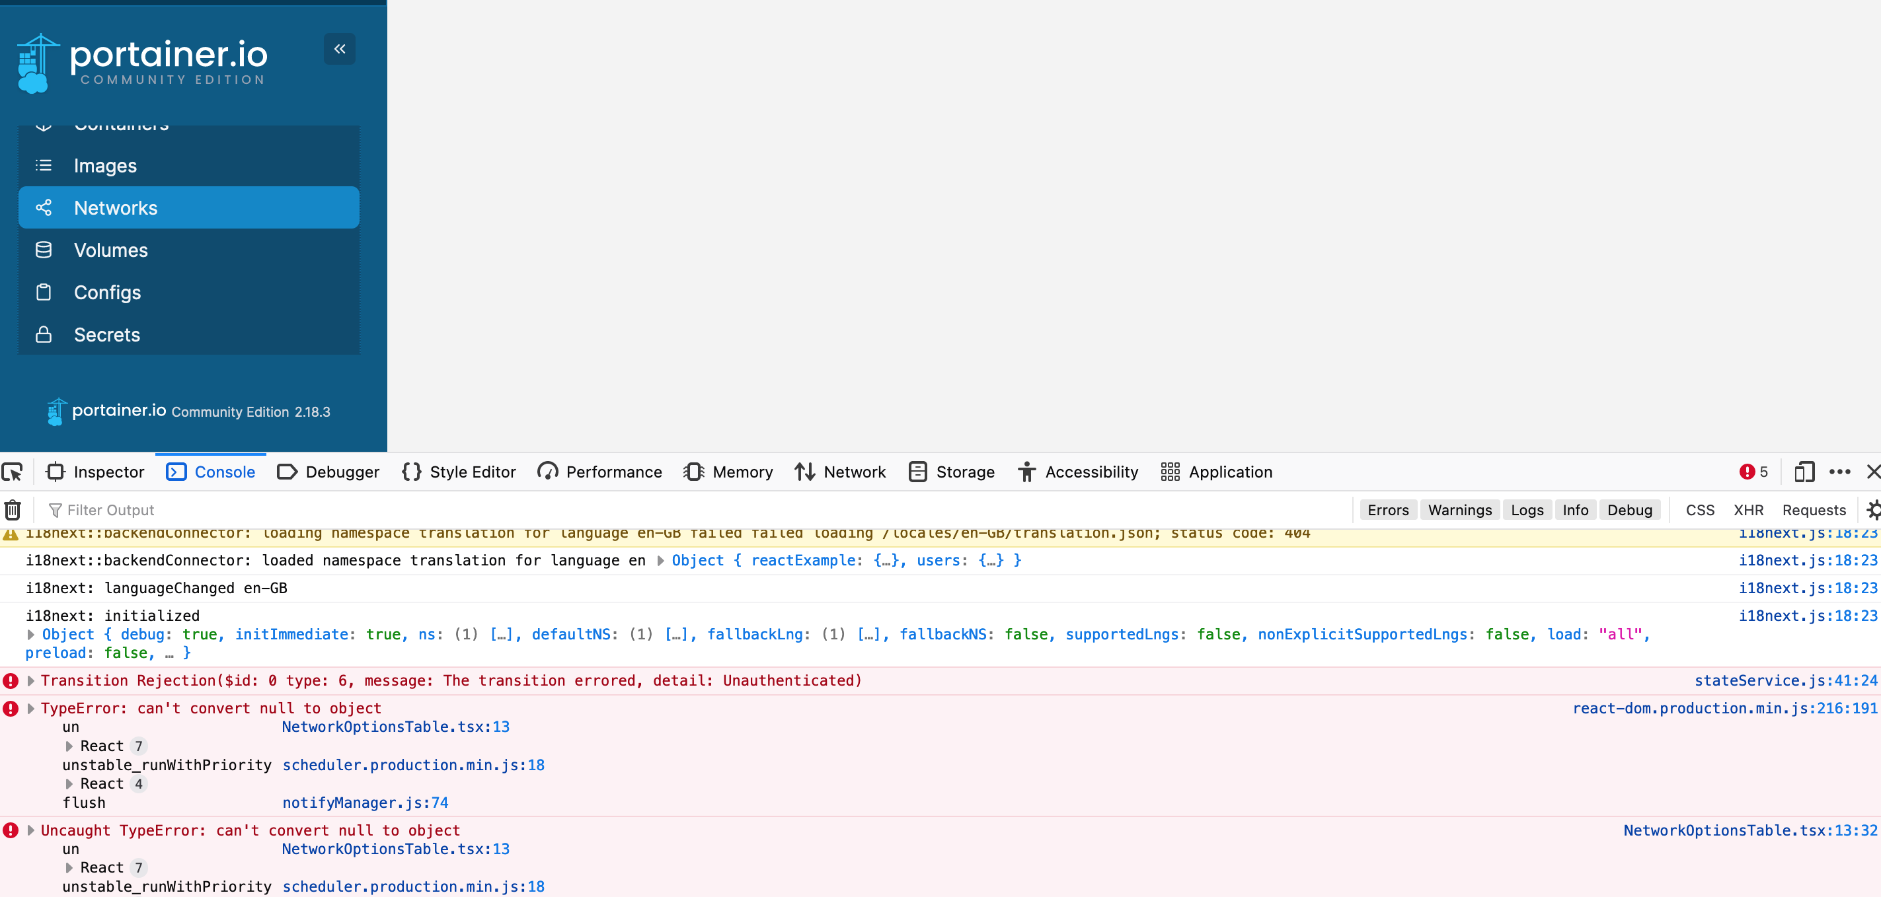This screenshot has height=897, width=1881.
Task: Click the portainer.io whale logo
Action: (35, 61)
